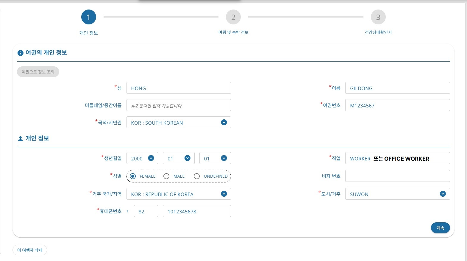Focus the 미들네임/중간이름 input field
Screen dimensions: 467x261
point(179,105)
